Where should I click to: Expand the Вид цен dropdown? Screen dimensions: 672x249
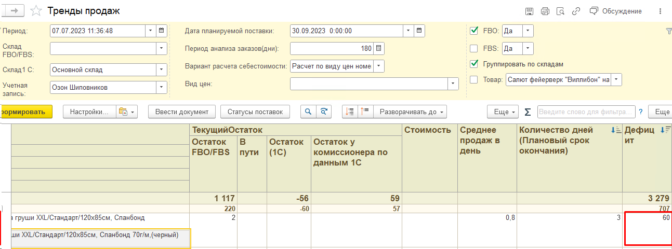[454, 84]
